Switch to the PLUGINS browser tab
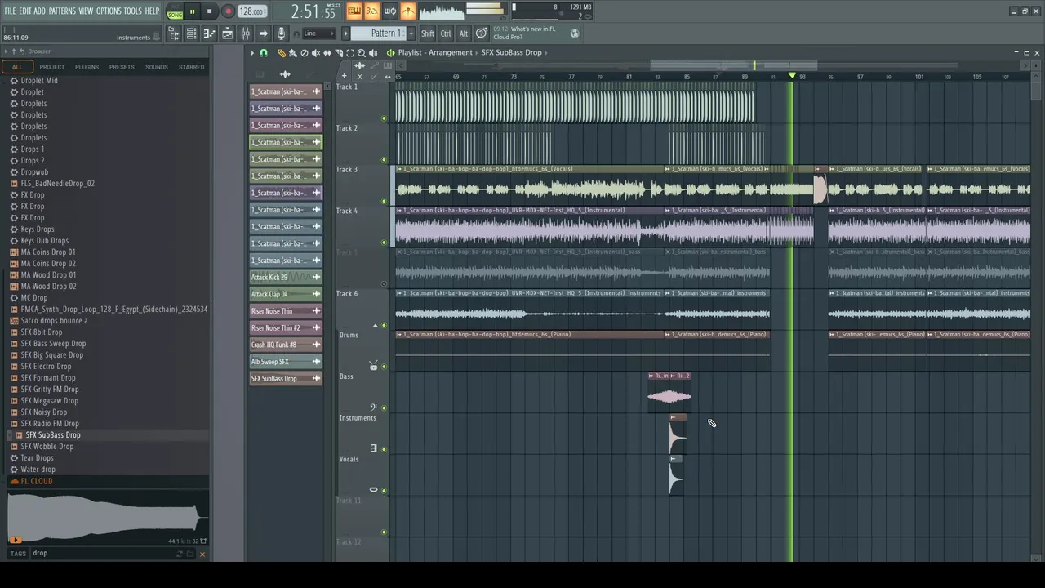1045x588 pixels. click(x=87, y=67)
